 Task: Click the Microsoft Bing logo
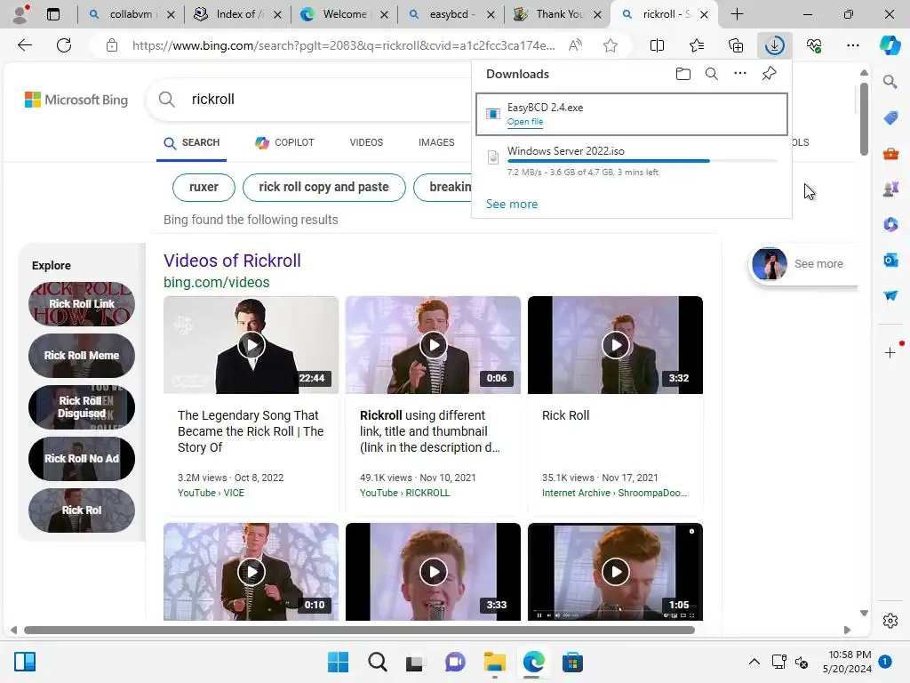tap(76, 100)
